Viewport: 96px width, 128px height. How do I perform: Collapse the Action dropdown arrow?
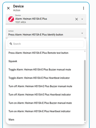(82, 33)
